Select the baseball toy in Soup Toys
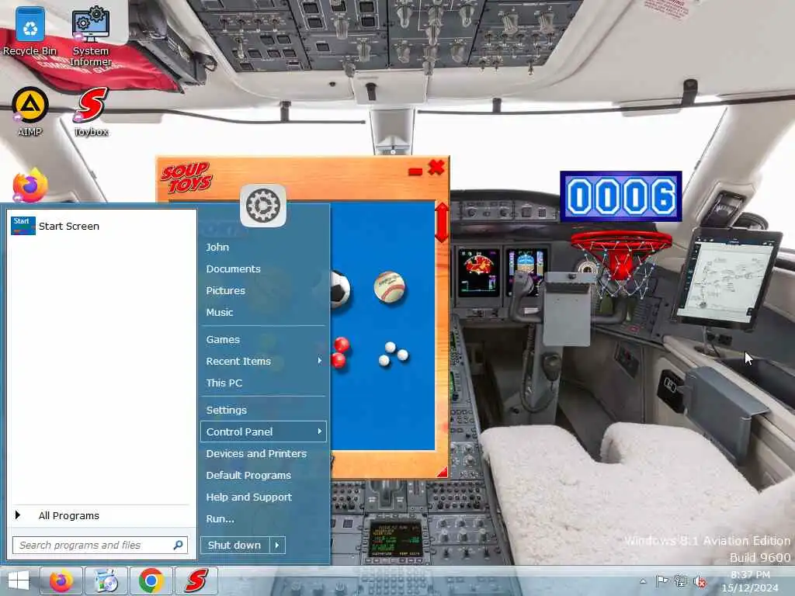Screen dimensions: 795x596 coord(390,287)
